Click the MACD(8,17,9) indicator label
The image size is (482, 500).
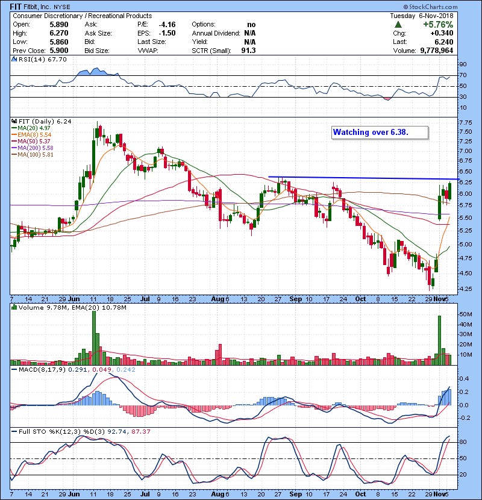(42, 370)
